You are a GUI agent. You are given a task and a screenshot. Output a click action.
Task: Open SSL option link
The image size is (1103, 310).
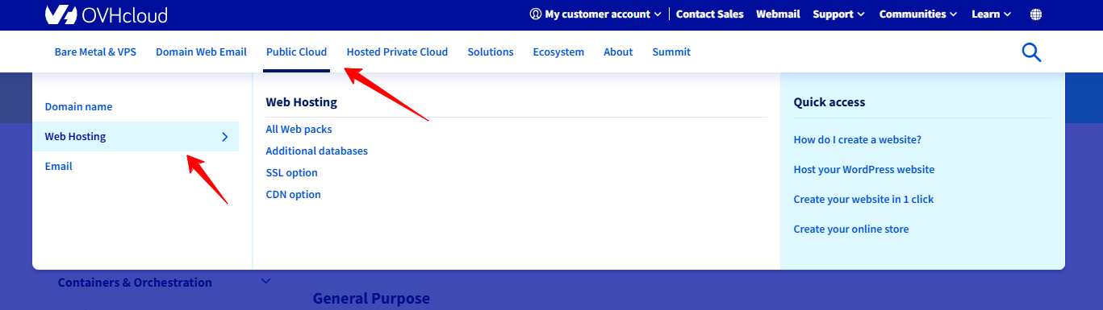pos(291,172)
